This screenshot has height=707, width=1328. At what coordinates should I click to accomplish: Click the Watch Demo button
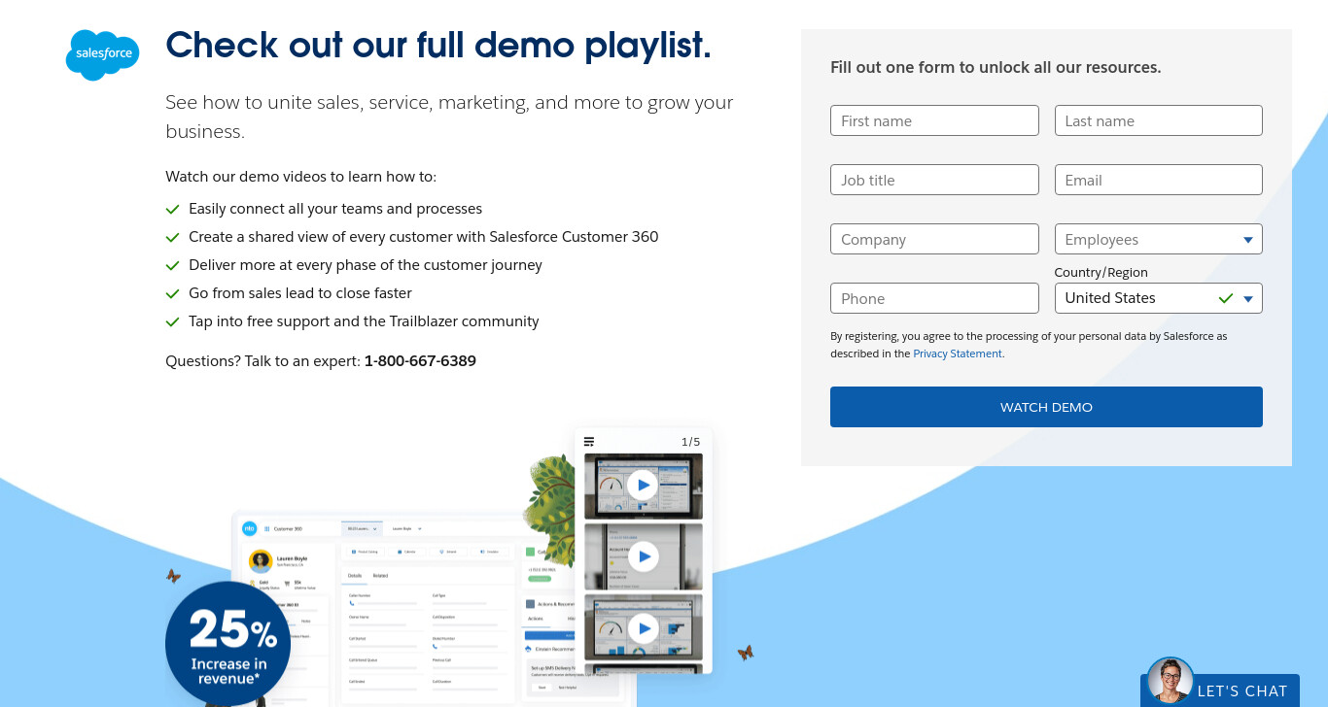point(1046,407)
